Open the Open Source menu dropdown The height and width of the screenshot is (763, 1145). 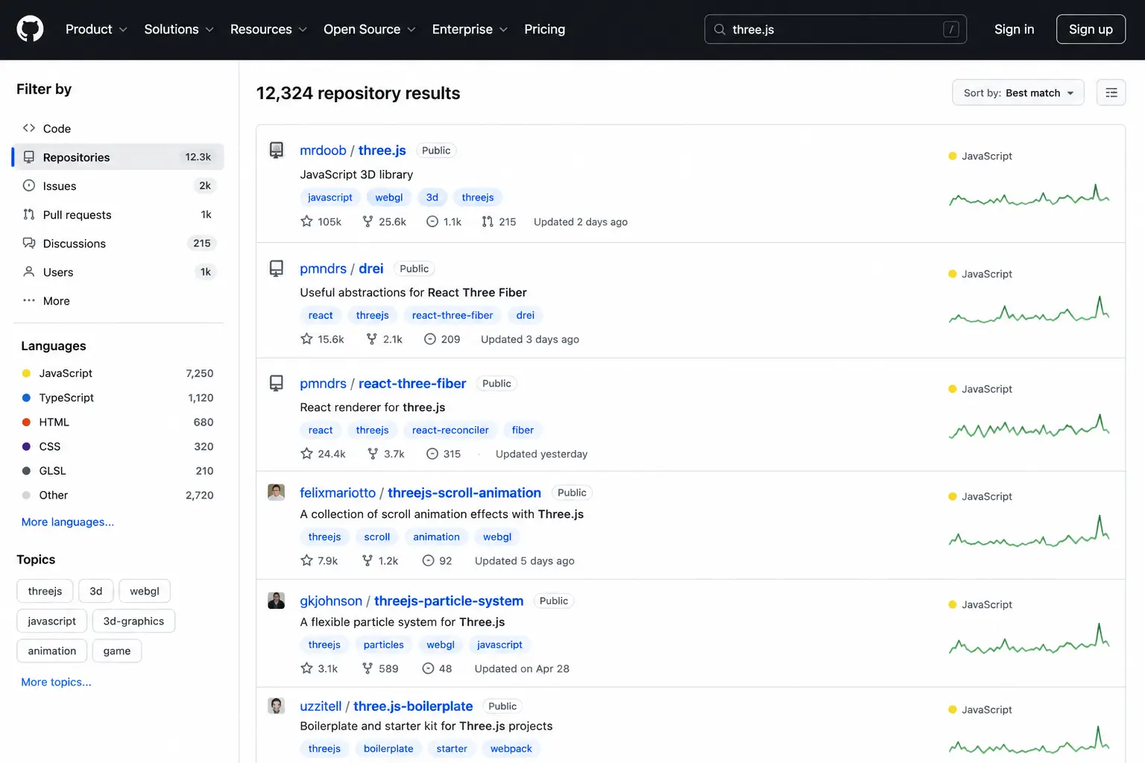tap(369, 29)
